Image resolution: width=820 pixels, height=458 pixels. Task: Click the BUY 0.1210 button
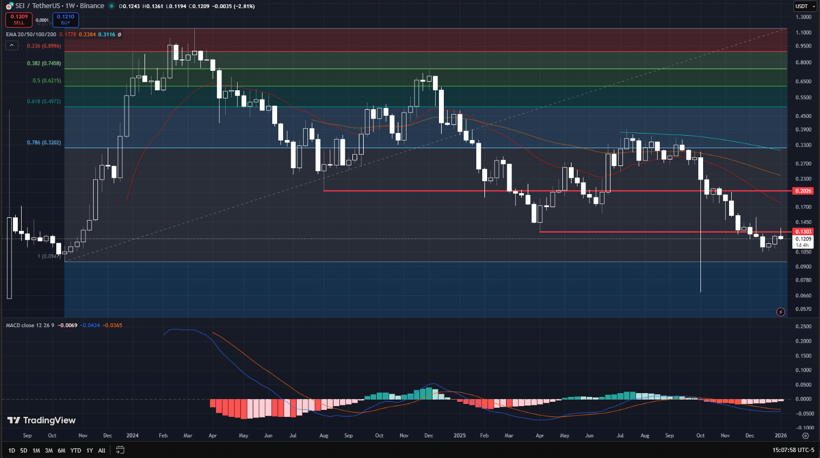[x=65, y=19]
